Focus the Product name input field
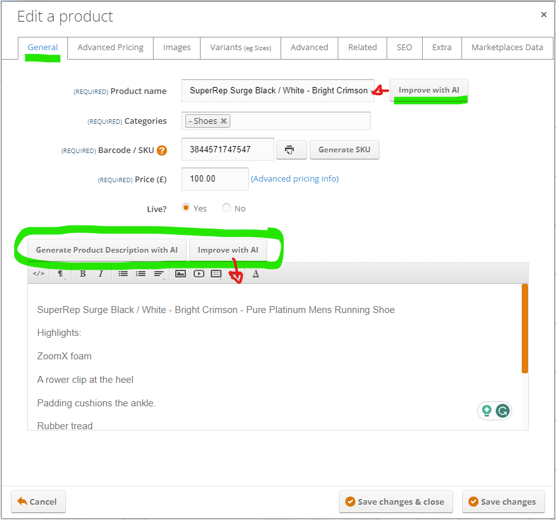 [278, 91]
